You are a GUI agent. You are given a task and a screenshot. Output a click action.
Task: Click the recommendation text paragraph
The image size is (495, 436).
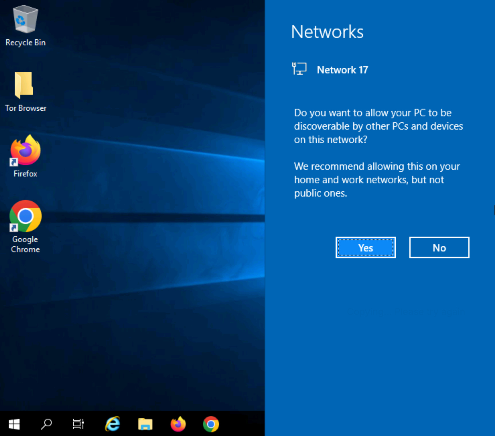(x=376, y=179)
